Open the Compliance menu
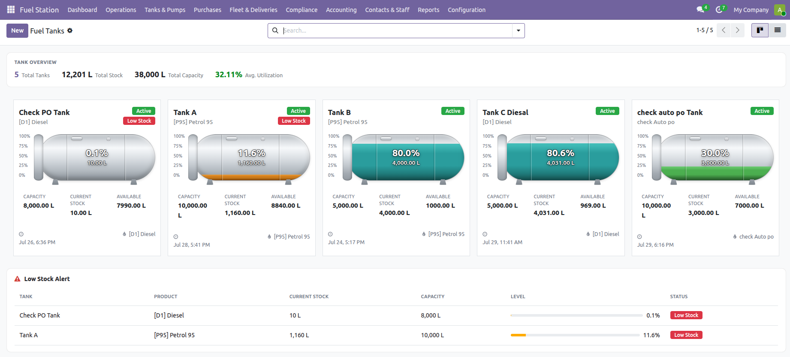 pyautogui.click(x=302, y=9)
